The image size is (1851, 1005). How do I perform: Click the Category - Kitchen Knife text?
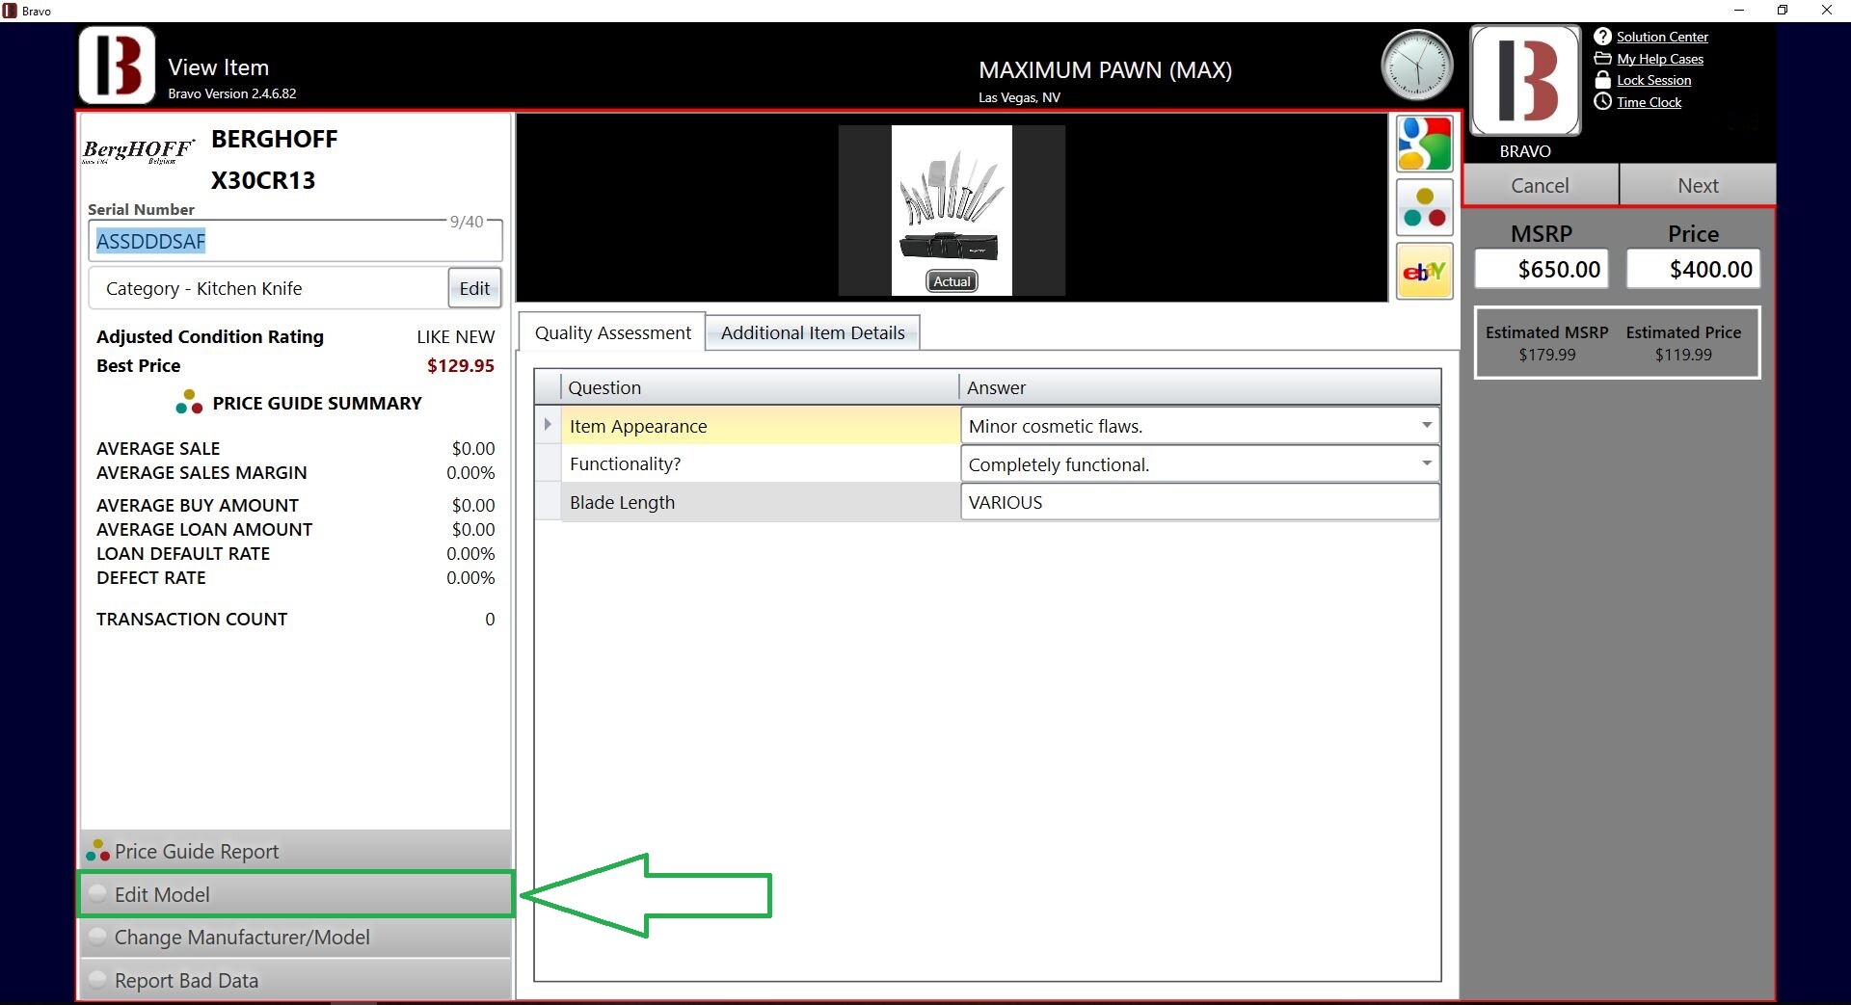(x=203, y=288)
